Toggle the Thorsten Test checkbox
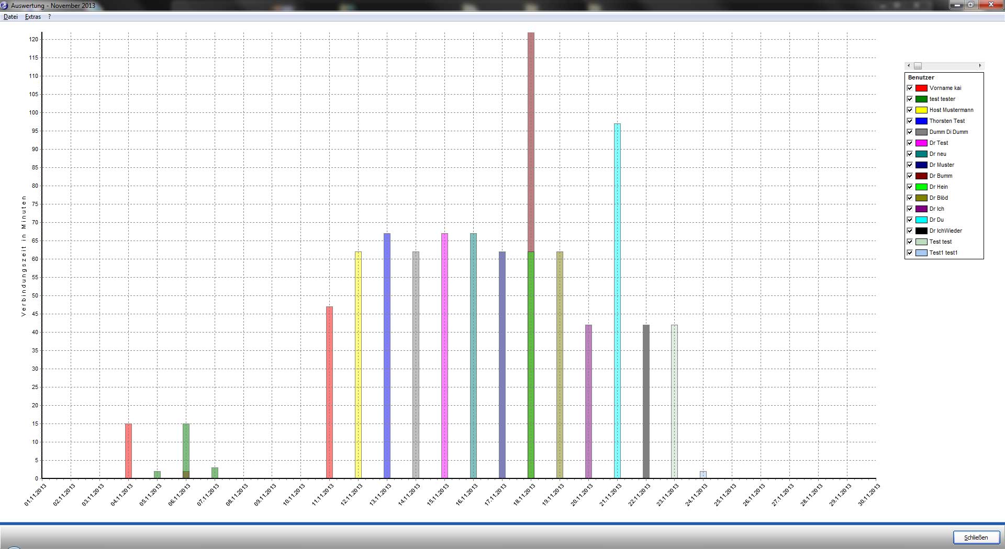The width and height of the screenshot is (1005, 549). (910, 121)
